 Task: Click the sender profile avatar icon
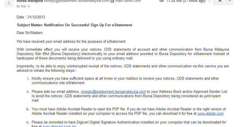coord(9,3)
